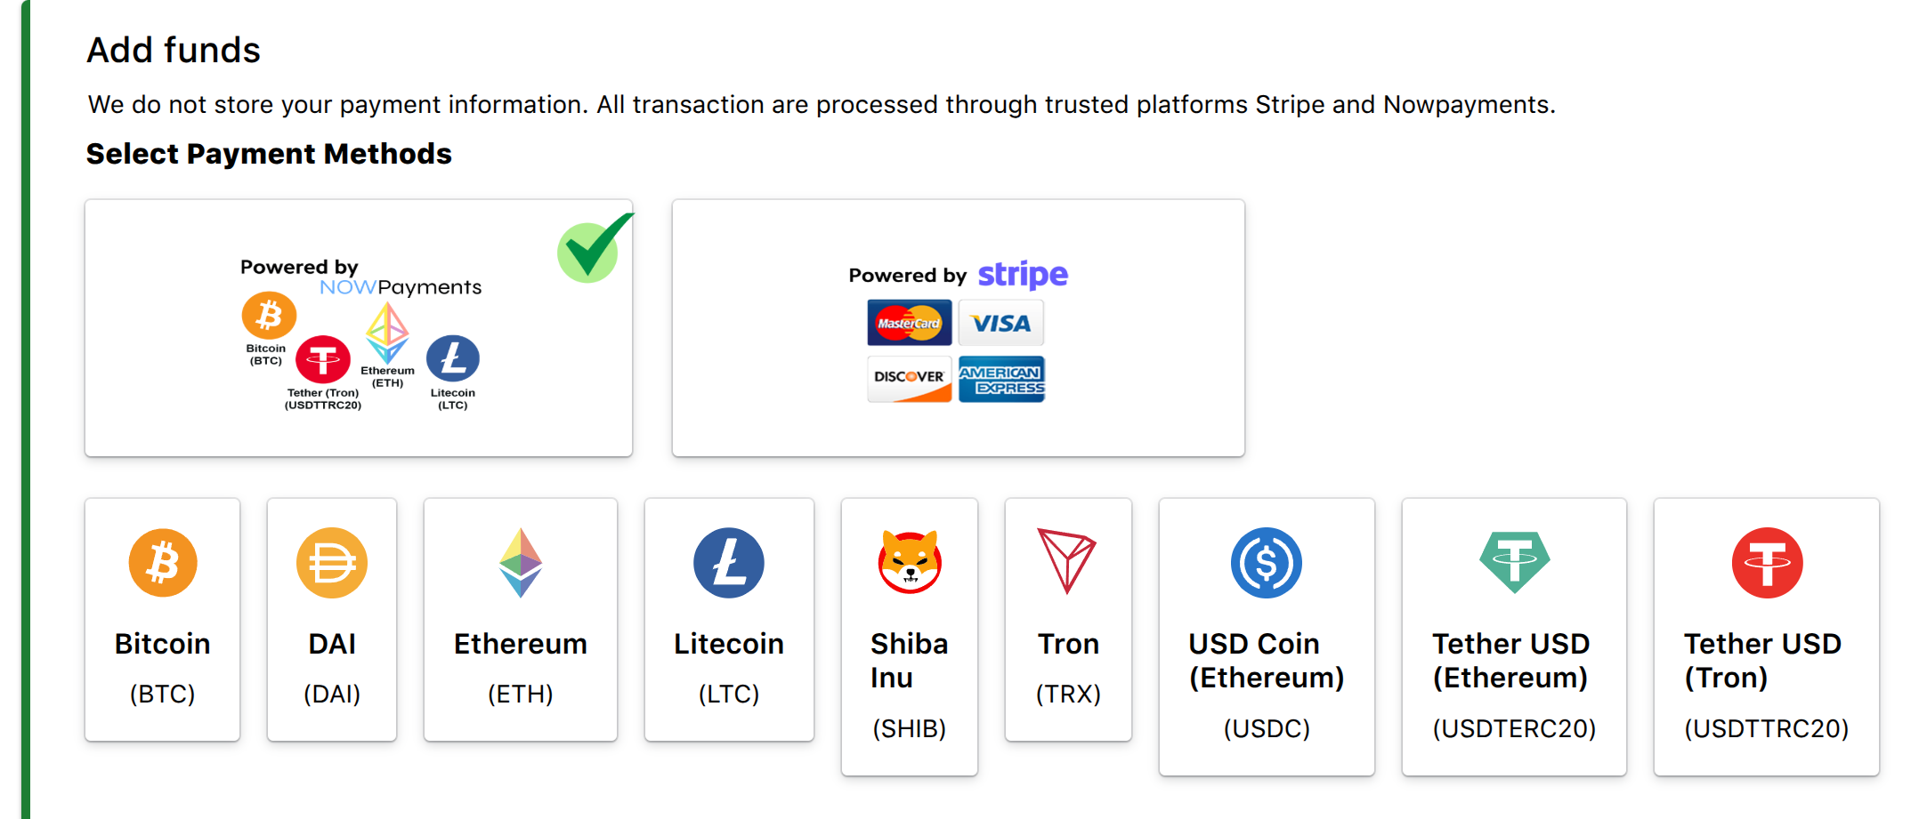Click the Discover card logo
Screen dimensions: 1927x819
point(910,379)
